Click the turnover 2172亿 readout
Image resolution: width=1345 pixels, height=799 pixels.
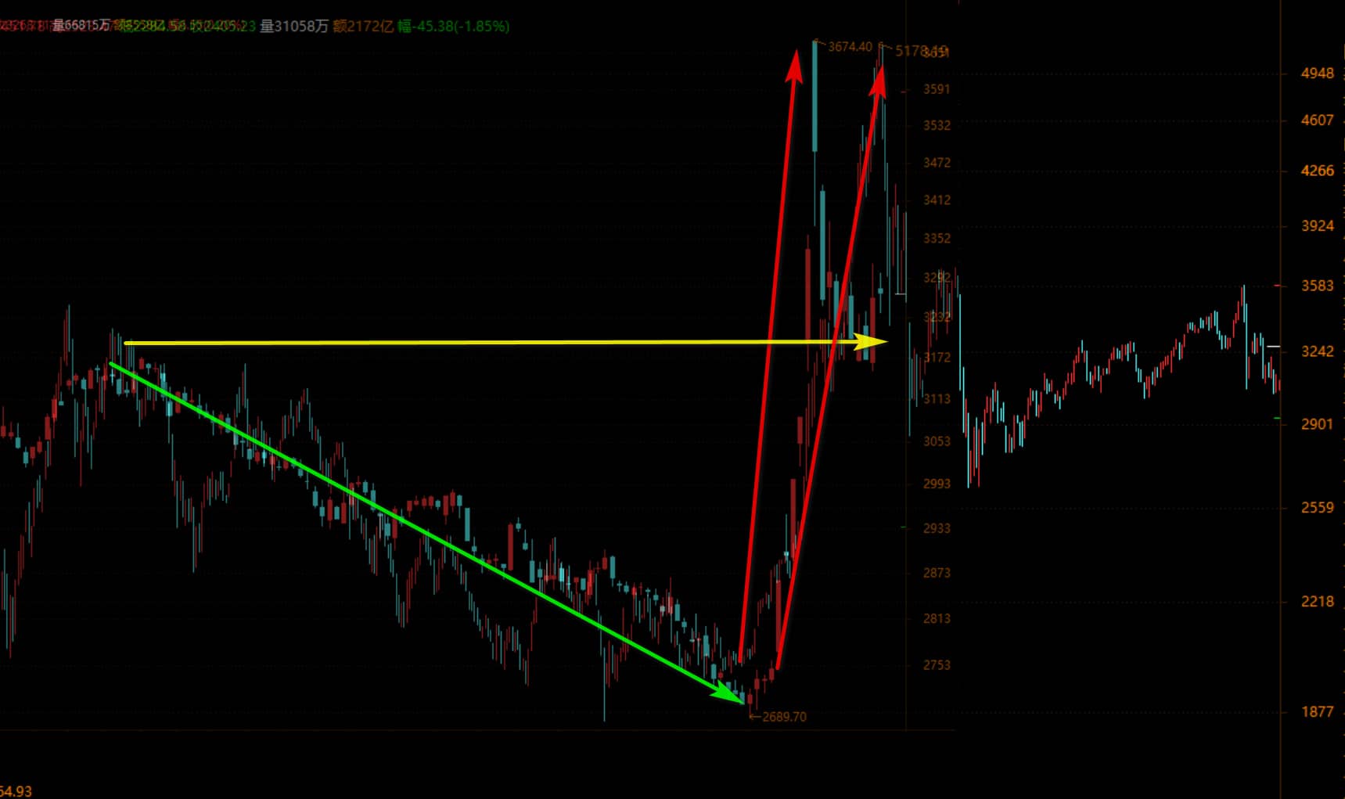point(363,27)
